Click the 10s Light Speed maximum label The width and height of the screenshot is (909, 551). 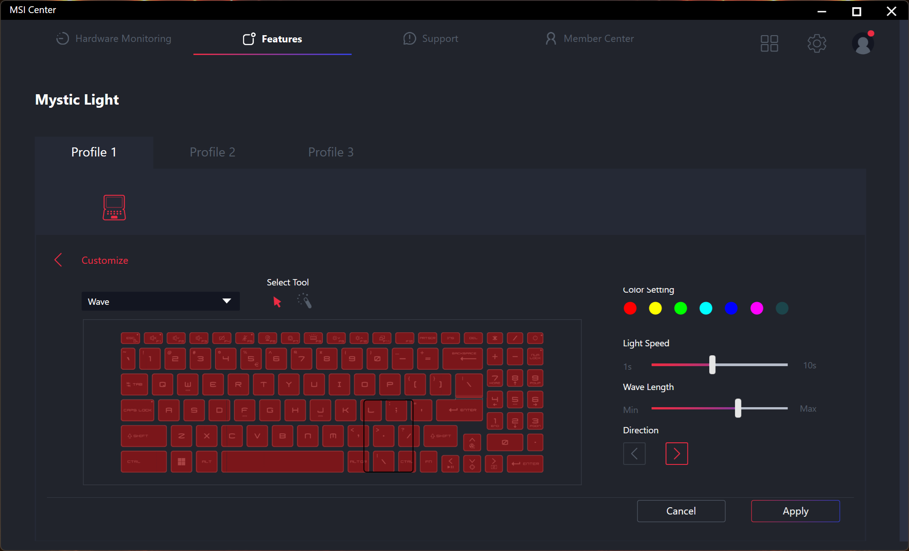[x=810, y=365]
